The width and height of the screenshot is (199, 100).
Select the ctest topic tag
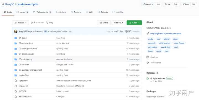pyautogui.click(x=166, y=51)
